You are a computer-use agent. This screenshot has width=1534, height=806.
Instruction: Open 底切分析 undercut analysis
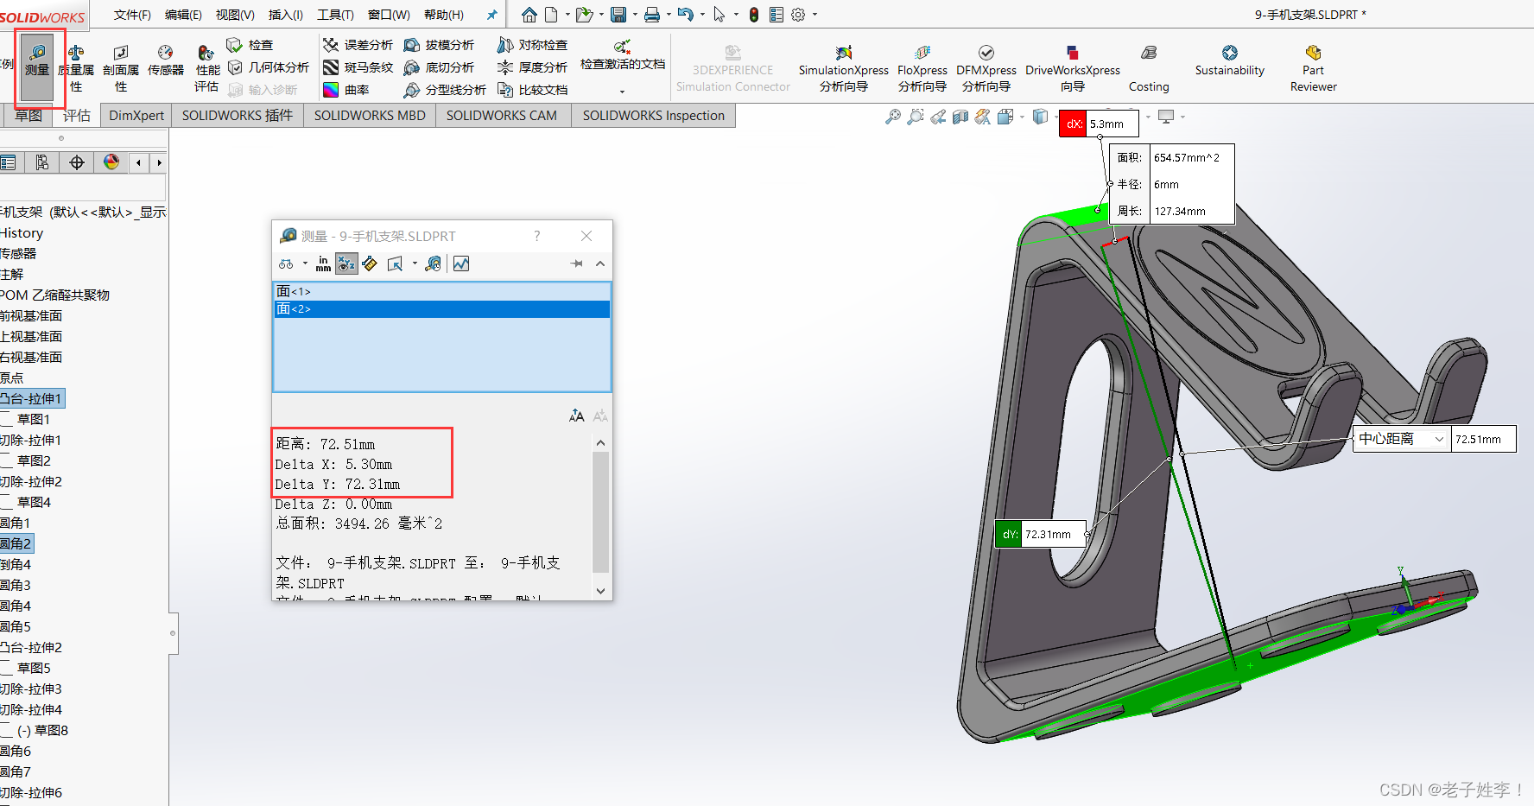pos(439,67)
